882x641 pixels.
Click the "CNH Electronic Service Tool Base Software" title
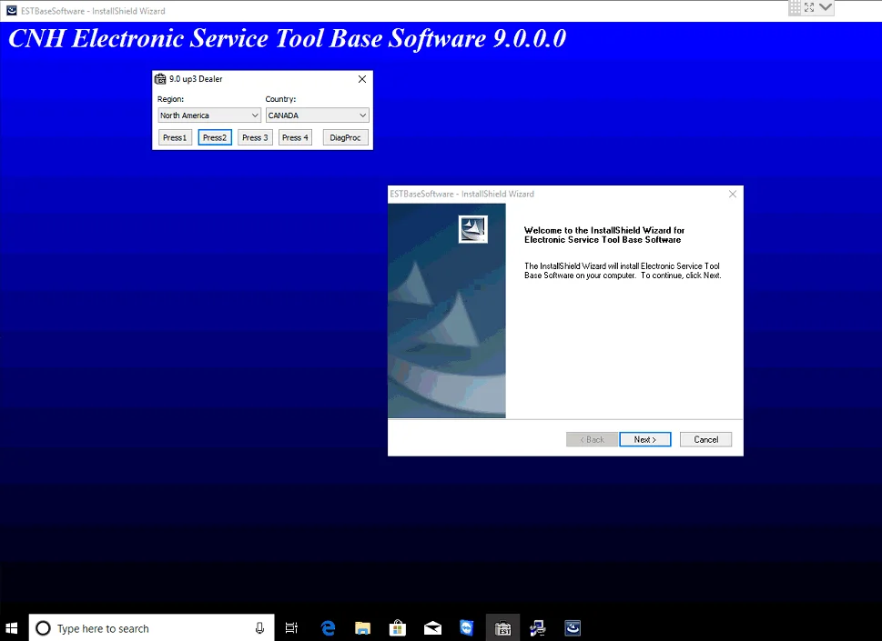click(287, 38)
